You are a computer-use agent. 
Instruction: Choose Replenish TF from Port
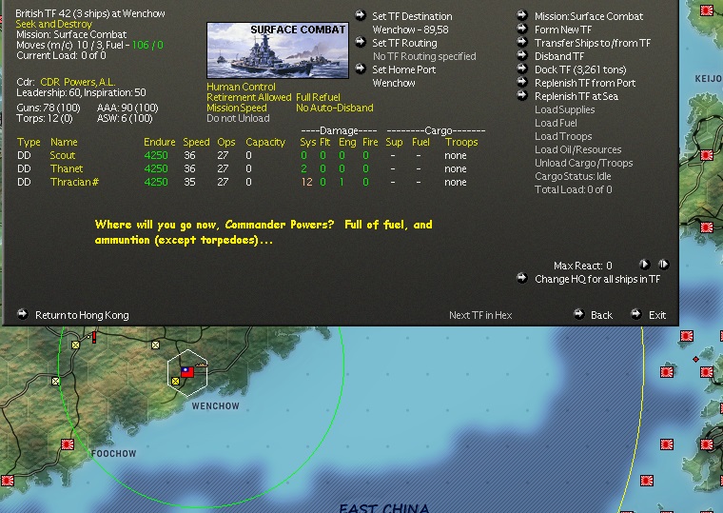[585, 83]
